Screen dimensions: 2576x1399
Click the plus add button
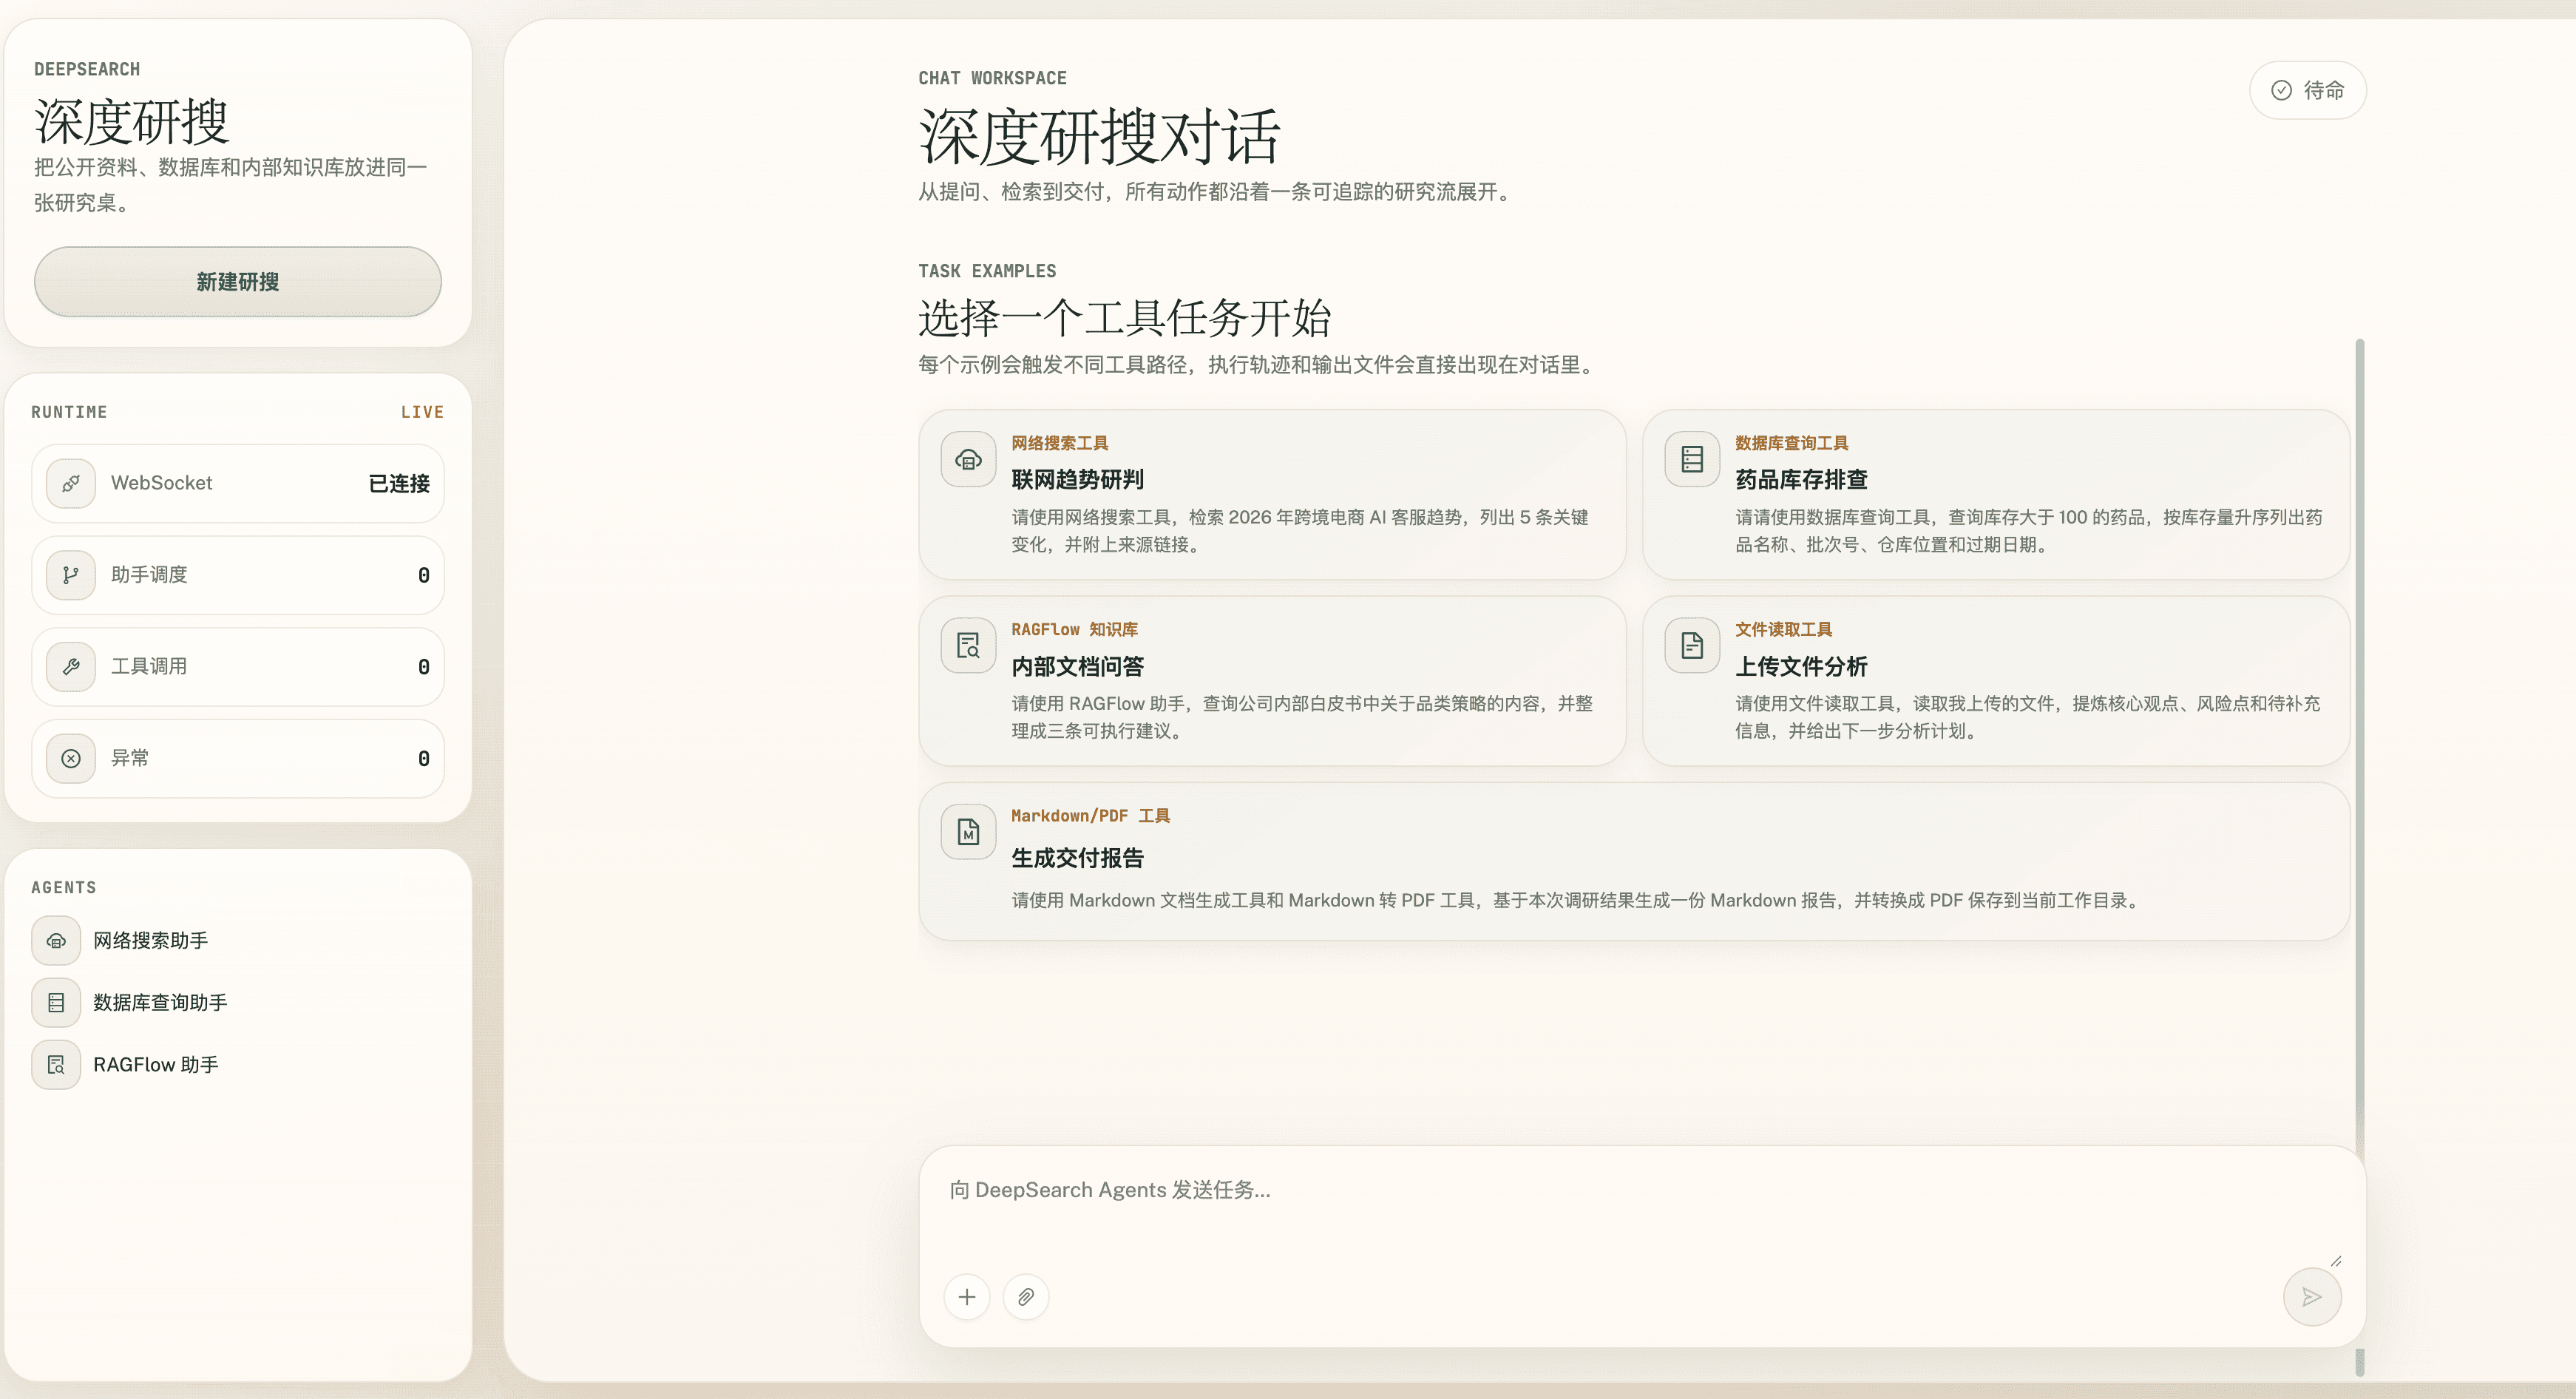click(967, 1298)
